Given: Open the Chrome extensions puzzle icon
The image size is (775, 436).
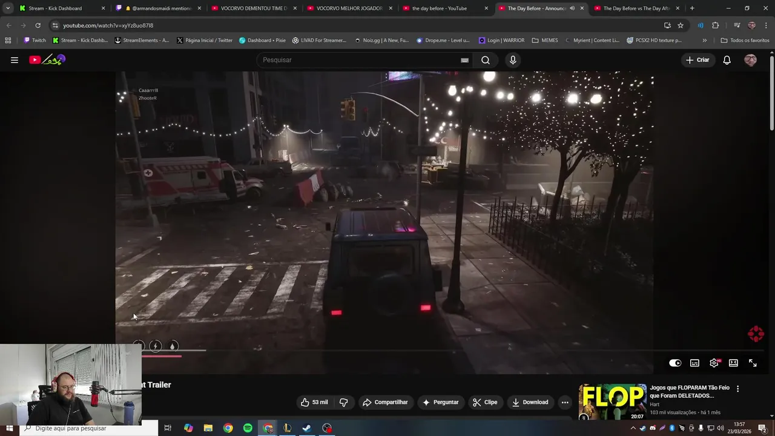Looking at the screenshot, I should tap(716, 25).
